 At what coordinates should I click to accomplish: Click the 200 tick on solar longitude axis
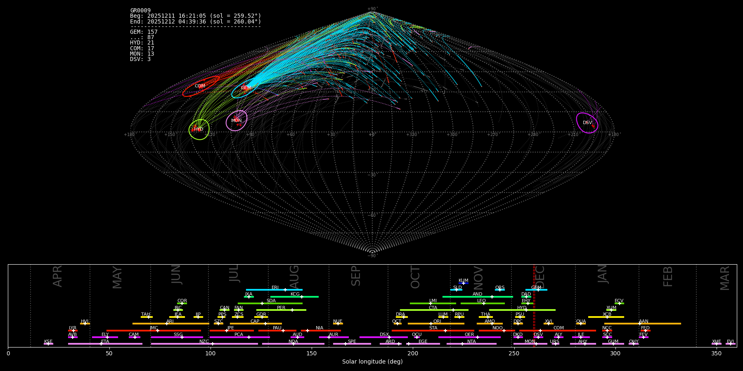[413, 353]
